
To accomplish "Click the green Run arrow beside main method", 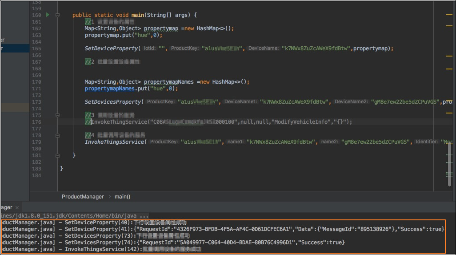I will (x=48, y=15).
